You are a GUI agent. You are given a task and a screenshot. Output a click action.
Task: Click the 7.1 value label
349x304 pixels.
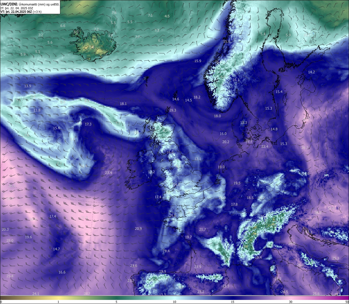tap(150, 16)
